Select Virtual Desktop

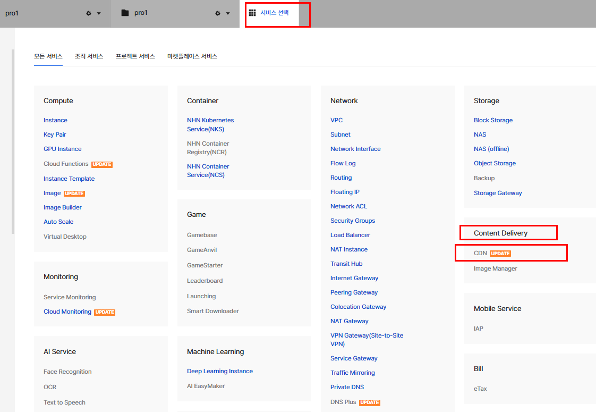(65, 237)
